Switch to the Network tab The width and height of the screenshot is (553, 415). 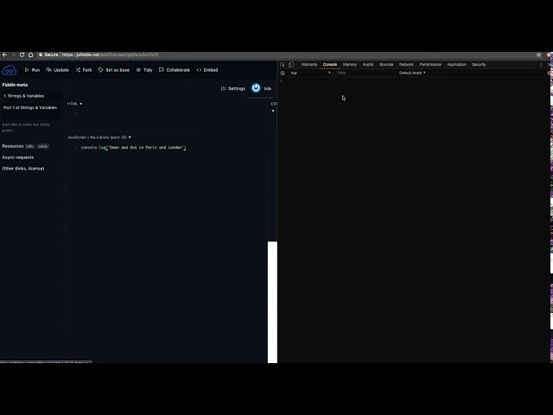(x=406, y=65)
